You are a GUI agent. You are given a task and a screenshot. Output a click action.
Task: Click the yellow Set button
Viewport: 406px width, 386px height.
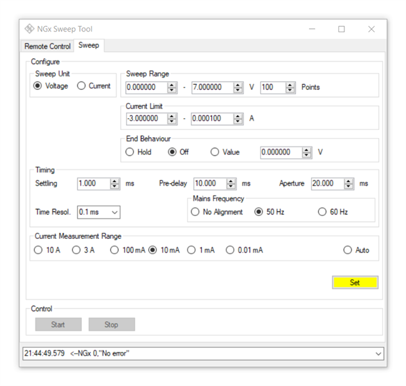point(355,282)
